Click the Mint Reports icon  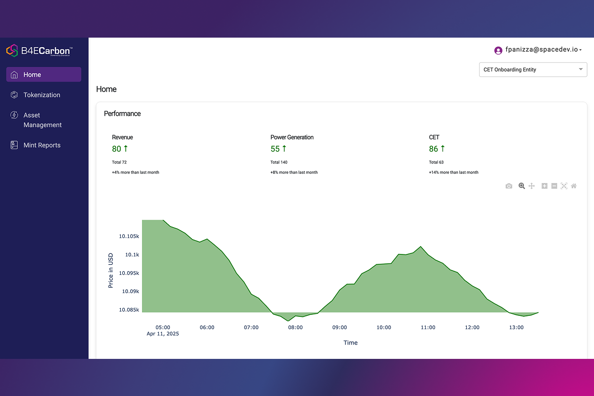14,145
